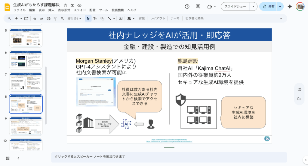Collapse the toolbar with the chevron up
This screenshot has height=166, width=308.
point(281,19)
